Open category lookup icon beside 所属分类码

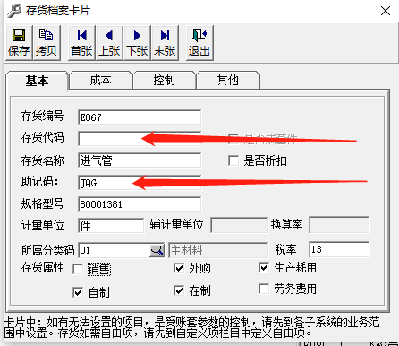click(157, 250)
